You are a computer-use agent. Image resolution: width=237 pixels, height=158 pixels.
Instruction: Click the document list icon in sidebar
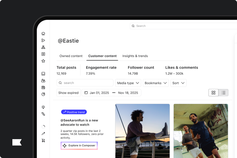43,54
